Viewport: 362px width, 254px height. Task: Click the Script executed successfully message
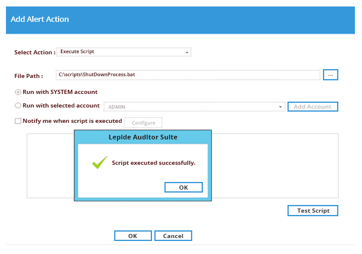[154, 163]
